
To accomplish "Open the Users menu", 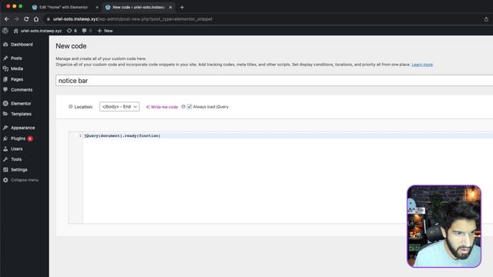I will click(x=17, y=149).
